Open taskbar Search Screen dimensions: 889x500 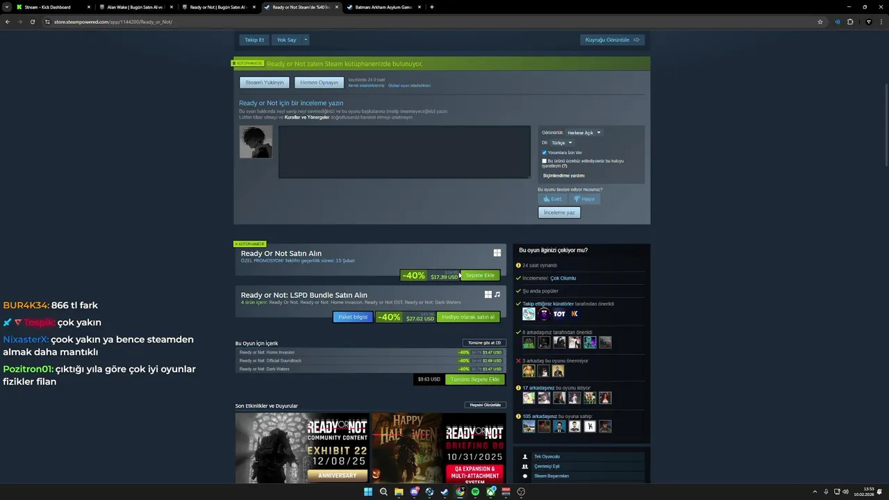(x=383, y=492)
